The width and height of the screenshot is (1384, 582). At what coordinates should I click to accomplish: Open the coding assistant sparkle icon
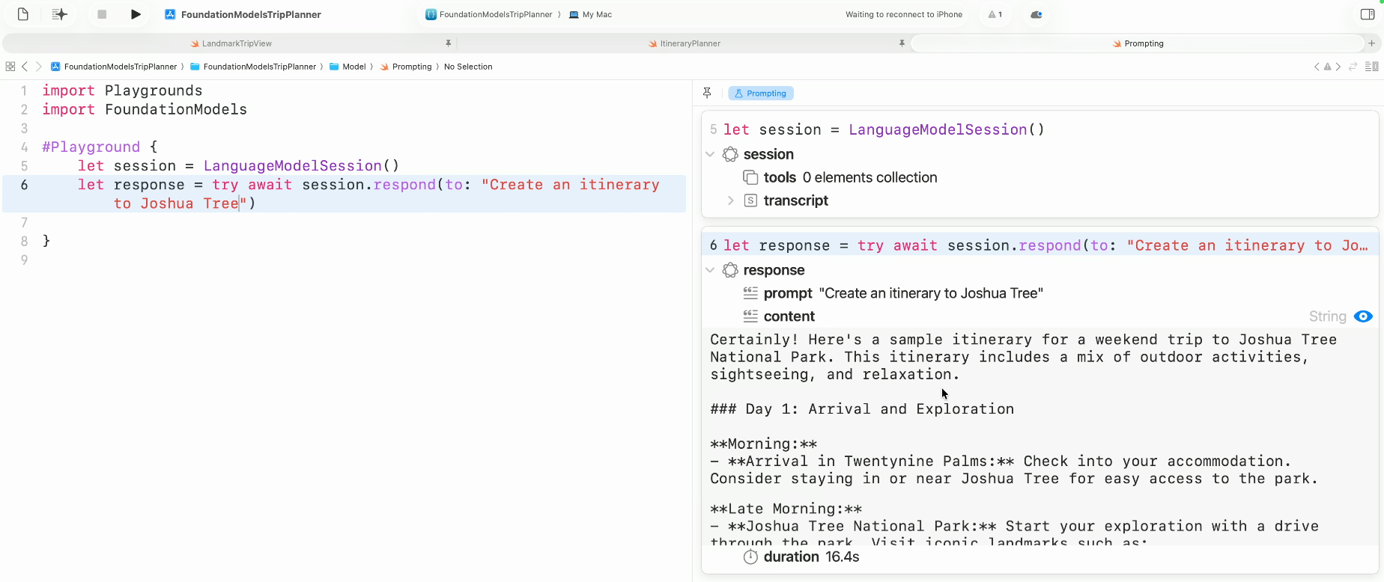(x=59, y=14)
